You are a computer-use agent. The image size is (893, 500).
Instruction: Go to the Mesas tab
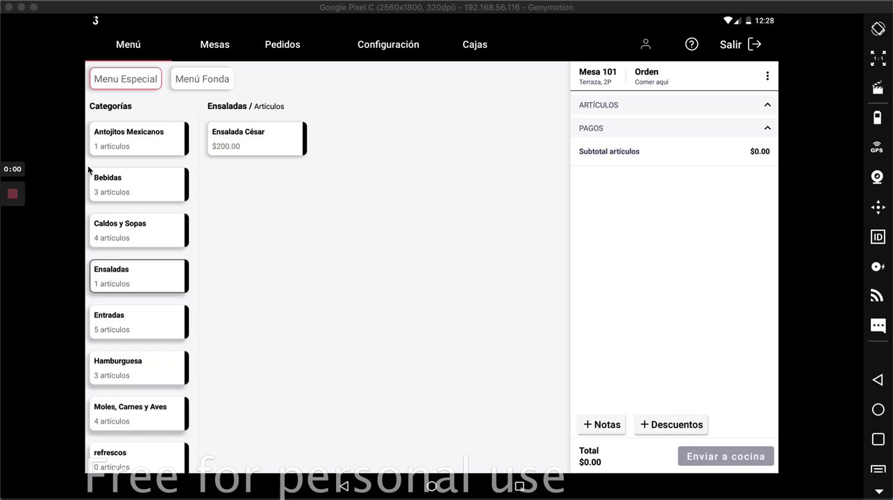pyautogui.click(x=215, y=44)
